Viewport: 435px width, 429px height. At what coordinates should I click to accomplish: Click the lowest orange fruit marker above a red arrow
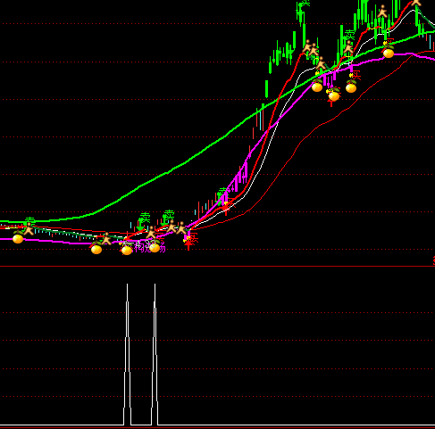334,95
